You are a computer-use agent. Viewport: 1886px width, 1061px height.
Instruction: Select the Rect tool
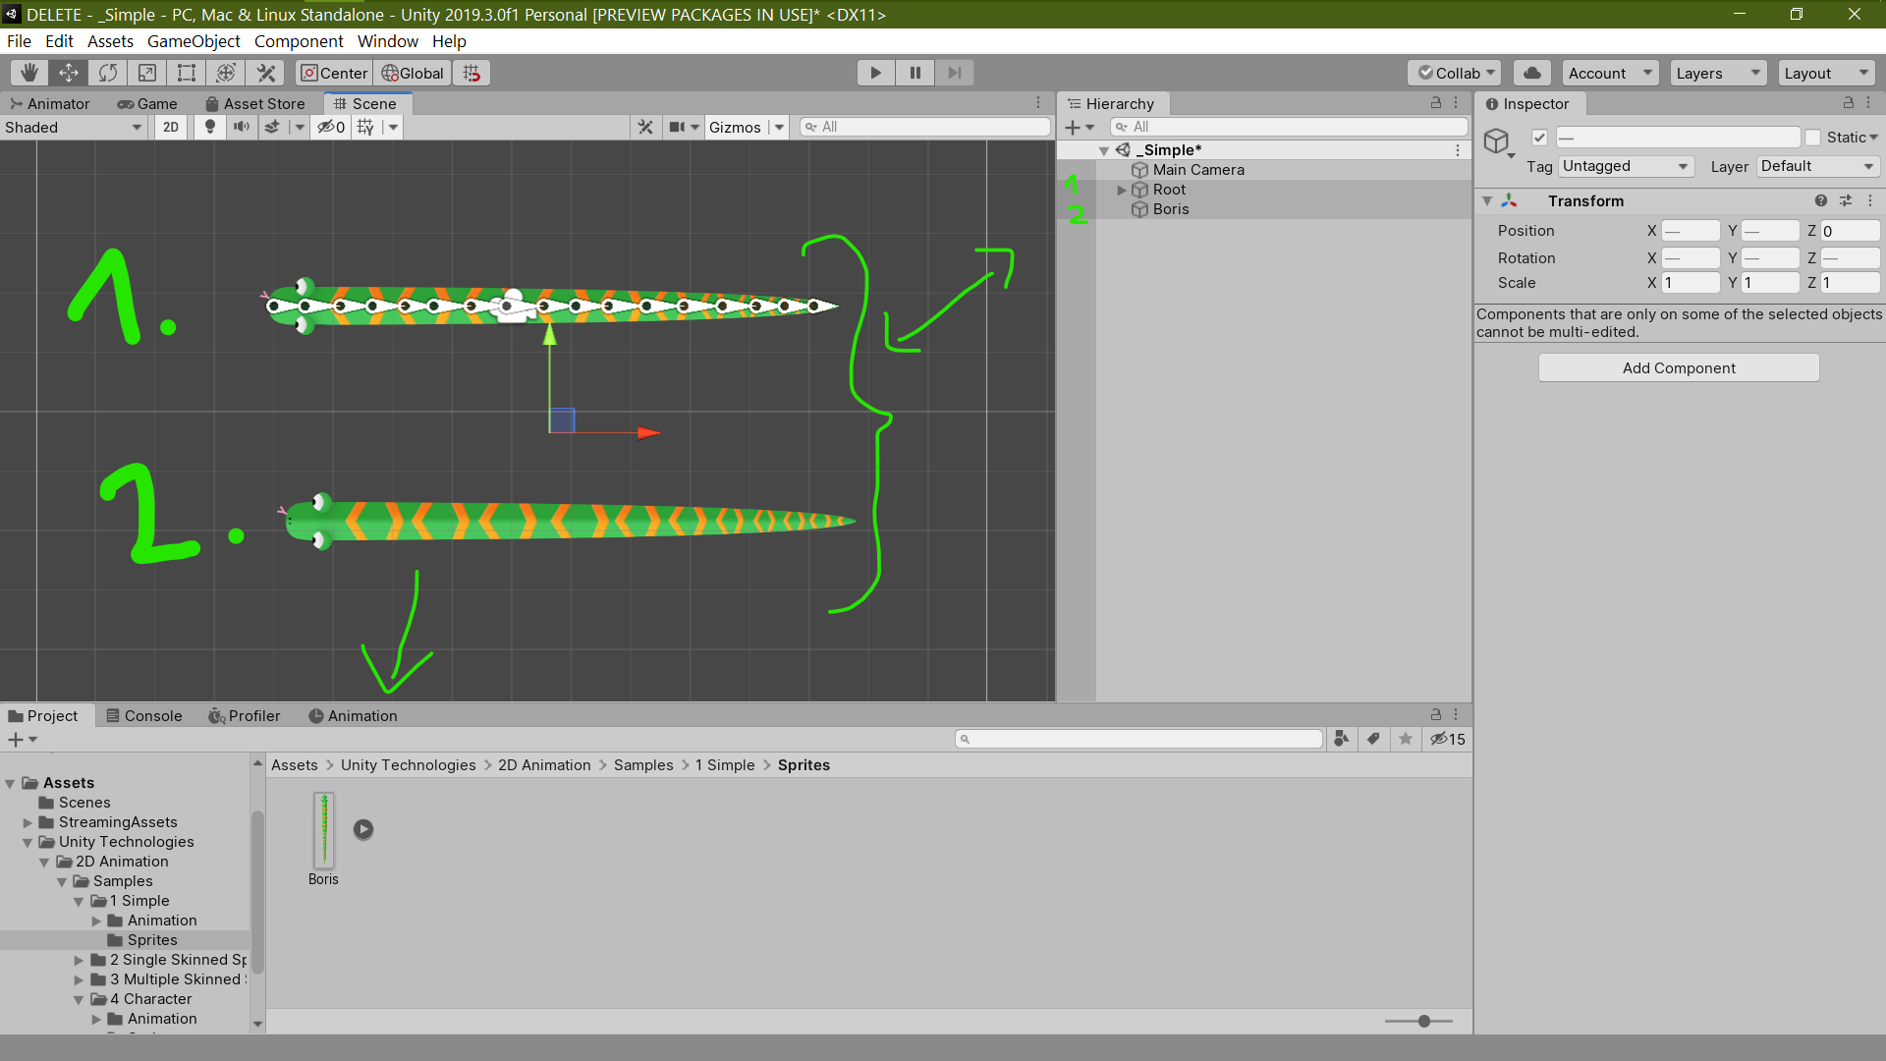pyautogui.click(x=187, y=73)
